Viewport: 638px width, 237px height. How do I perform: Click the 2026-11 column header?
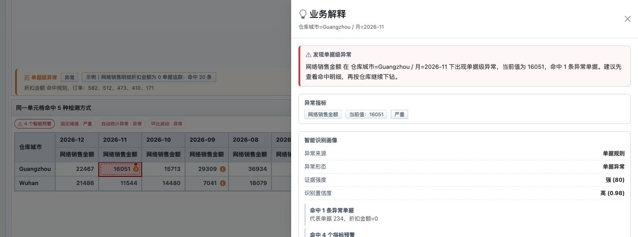click(120, 140)
